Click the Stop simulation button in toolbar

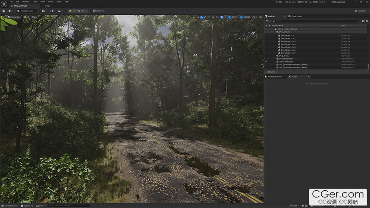(x=79, y=11)
